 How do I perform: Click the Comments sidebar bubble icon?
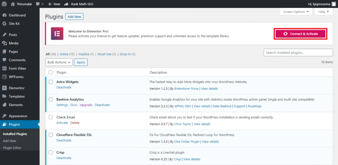tap(4, 60)
